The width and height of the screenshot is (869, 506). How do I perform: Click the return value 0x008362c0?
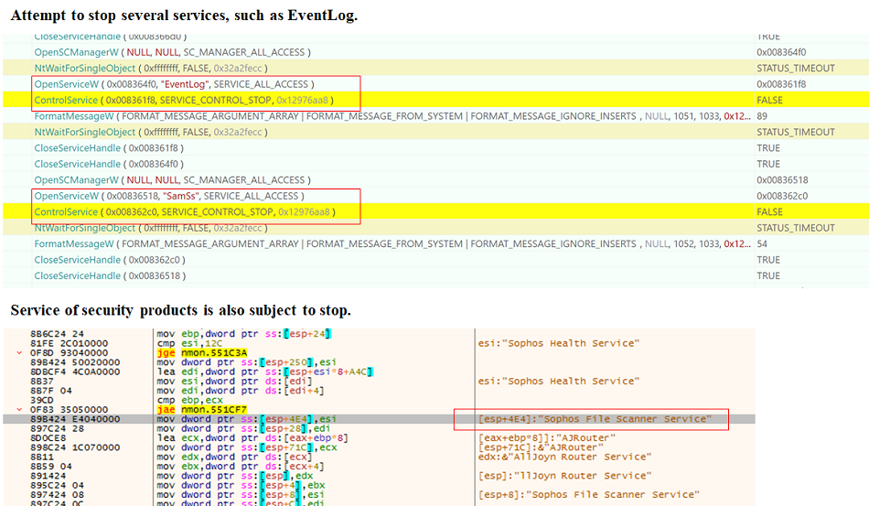781,196
